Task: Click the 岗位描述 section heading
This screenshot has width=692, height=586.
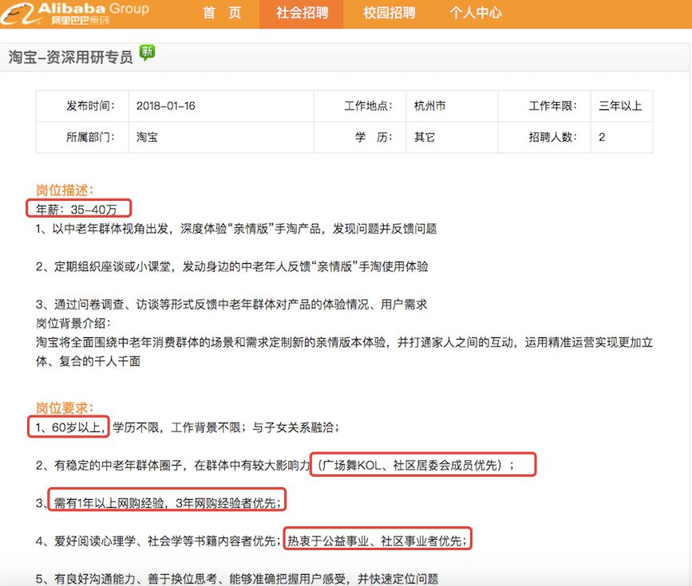Action: [x=65, y=190]
